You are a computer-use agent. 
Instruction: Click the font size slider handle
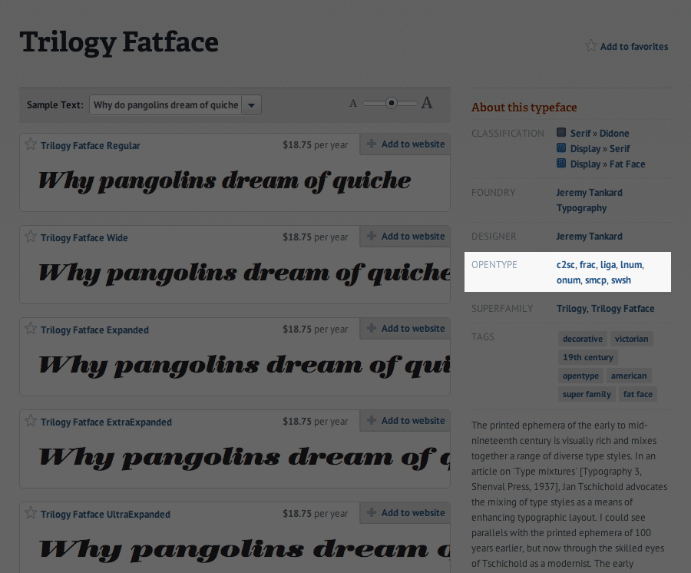(392, 103)
